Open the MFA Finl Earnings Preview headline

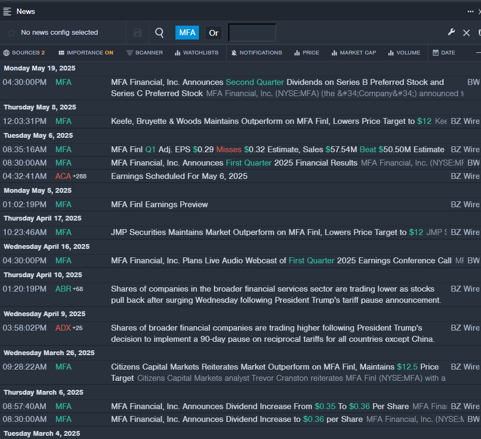[159, 205]
